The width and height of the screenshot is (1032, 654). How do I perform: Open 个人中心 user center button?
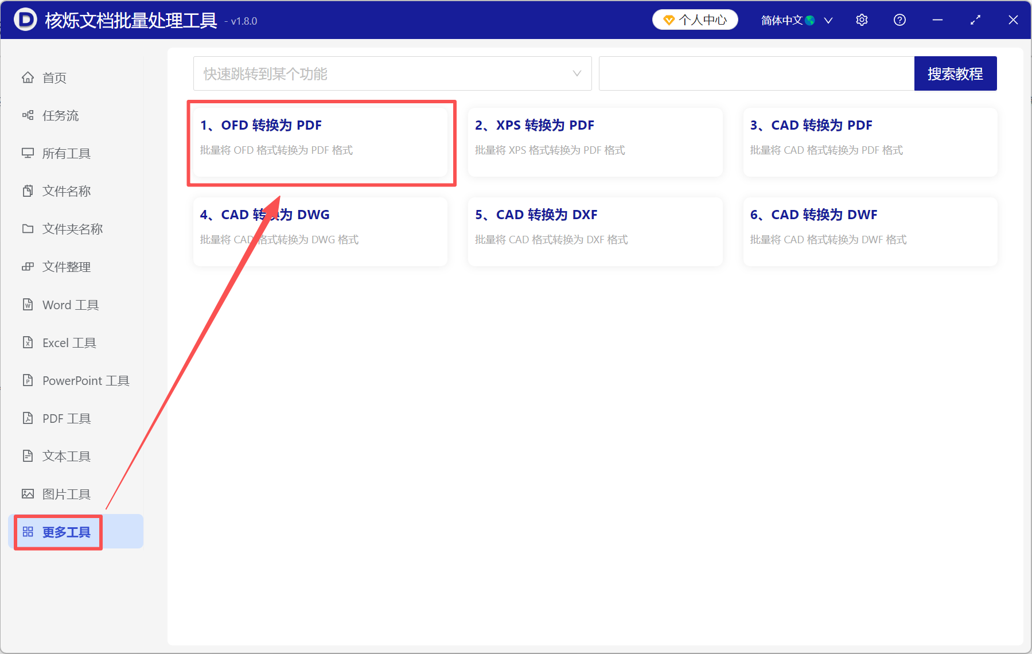(695, 20)
